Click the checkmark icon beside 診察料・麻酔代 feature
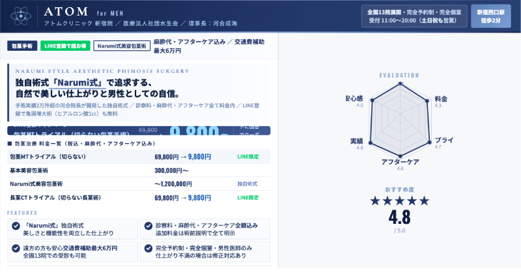 tap(148, 225)
